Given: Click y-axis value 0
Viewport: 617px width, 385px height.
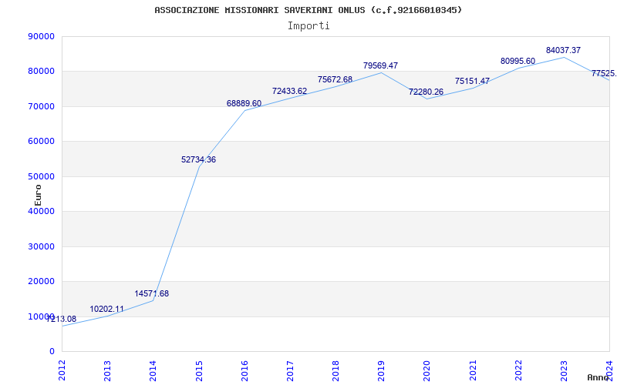Looking at the screenshot, I should click(x=52, y=352).
